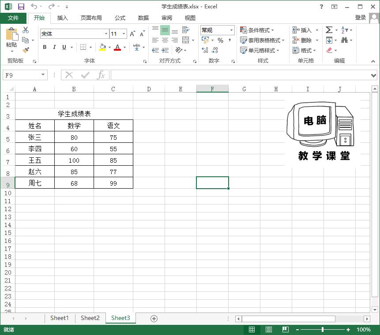Toggle italic formatting

pyautogui.click(x=54, y=47)
